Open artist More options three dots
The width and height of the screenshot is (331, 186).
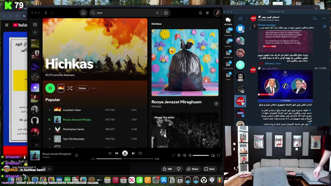pyautogui.click(x=94, y=88)
